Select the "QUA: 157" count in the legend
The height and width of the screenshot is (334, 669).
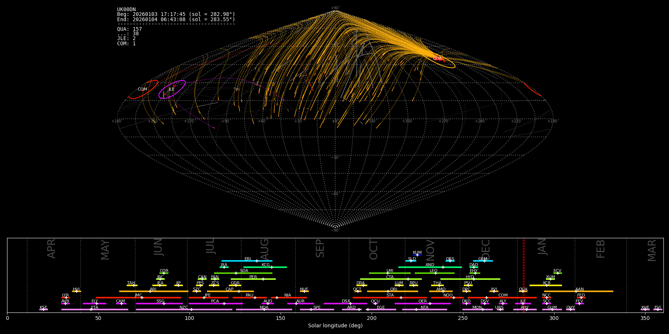(x=129, y=29)
